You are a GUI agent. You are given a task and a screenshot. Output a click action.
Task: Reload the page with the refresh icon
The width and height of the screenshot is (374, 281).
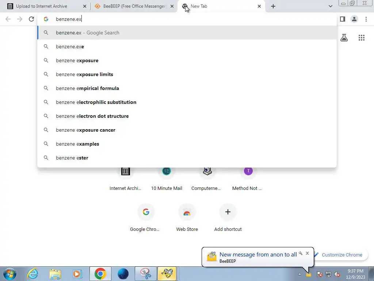[x=31, y=19]
